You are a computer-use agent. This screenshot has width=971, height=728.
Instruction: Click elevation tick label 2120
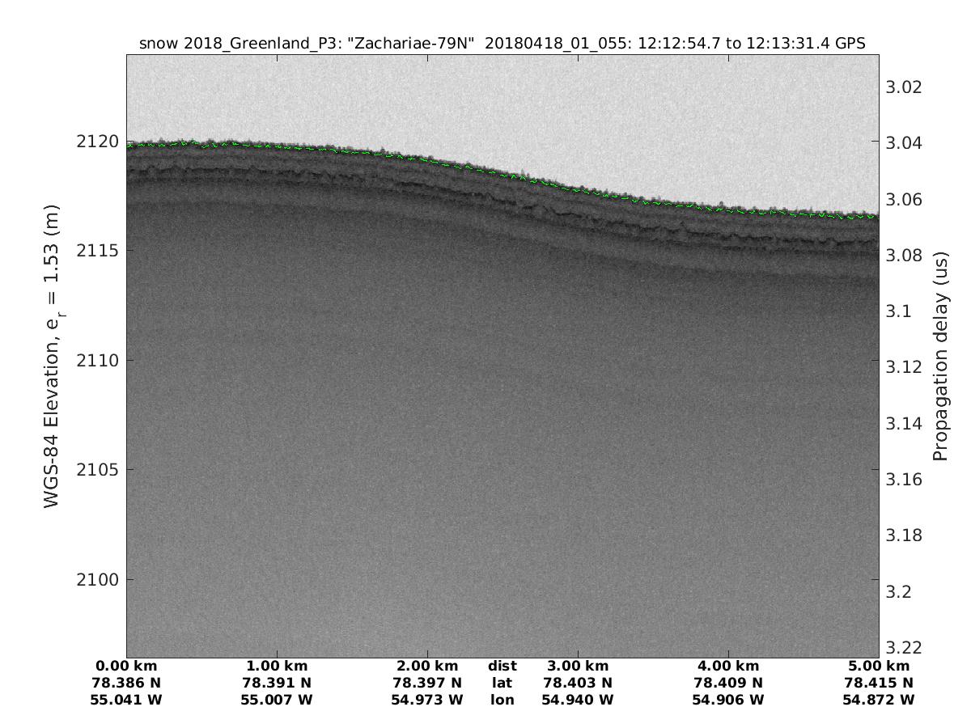99,142
